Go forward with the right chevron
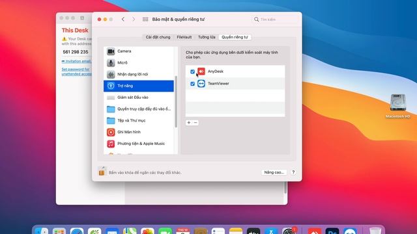 tap(134, 19)
